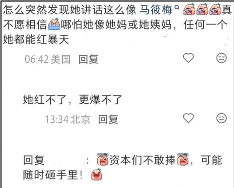Select the comment 她红不了，更爆不了
This screenshot has width=234, height=188.
pos(73,100)
